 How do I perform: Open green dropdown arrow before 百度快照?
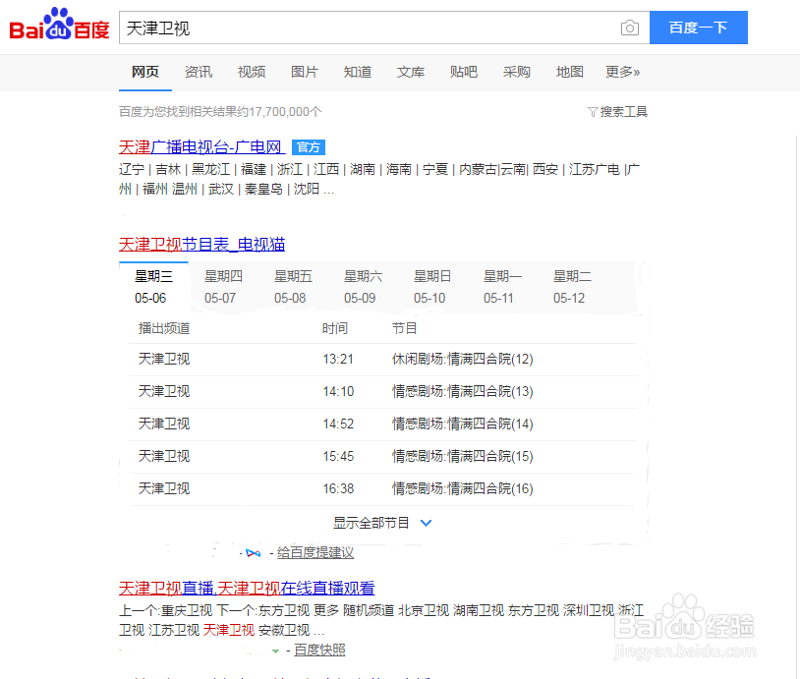pyautogui.click(x=275, y=651)
